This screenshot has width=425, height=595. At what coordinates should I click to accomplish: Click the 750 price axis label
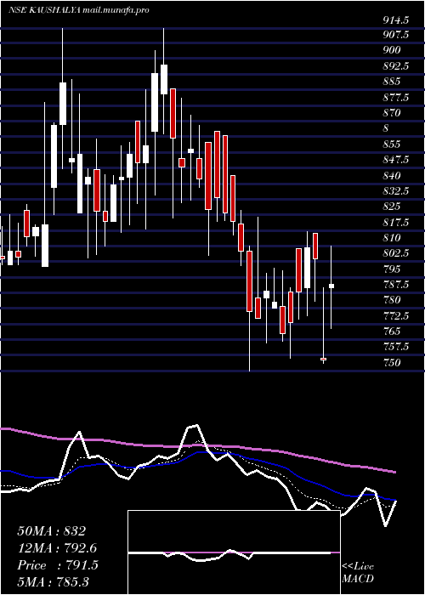coord(391,363)
